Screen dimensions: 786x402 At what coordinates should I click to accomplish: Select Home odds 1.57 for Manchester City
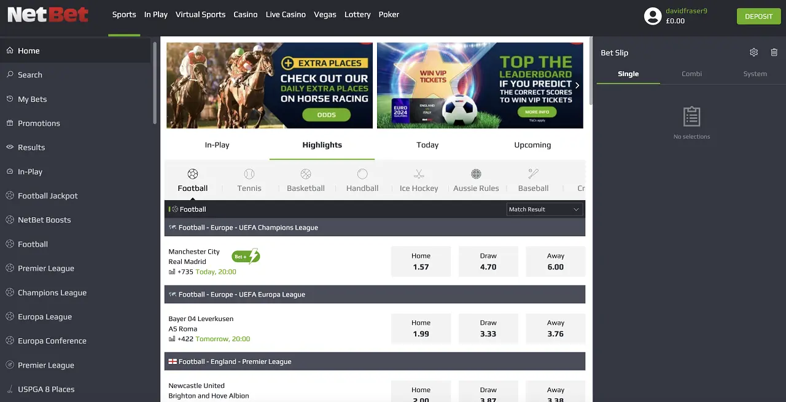coord(421,261)
